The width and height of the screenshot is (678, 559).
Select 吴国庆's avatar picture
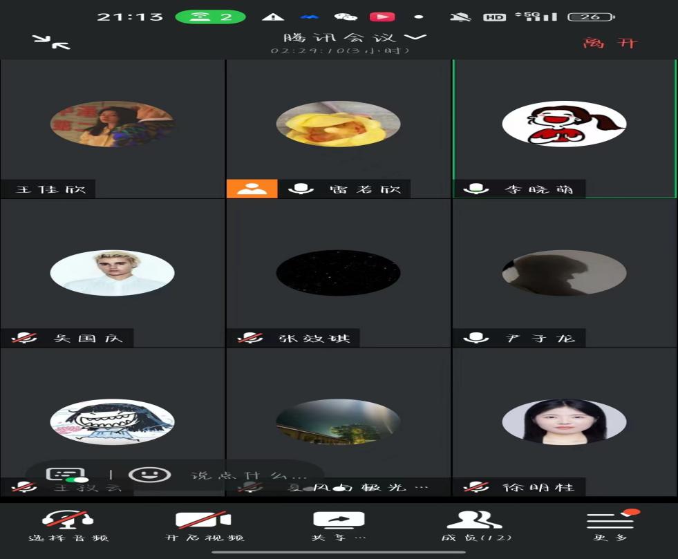[113, 273]
